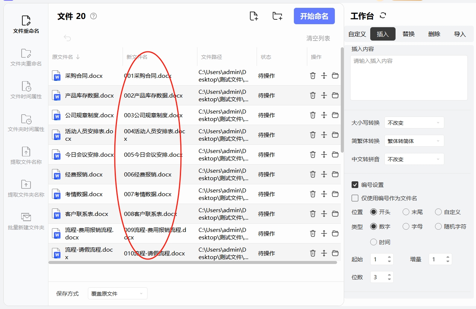The height and width of the screenshot is (309, 476).
Task: Click the move icon for 经费报销.docx
Action: tap(324, 174)
